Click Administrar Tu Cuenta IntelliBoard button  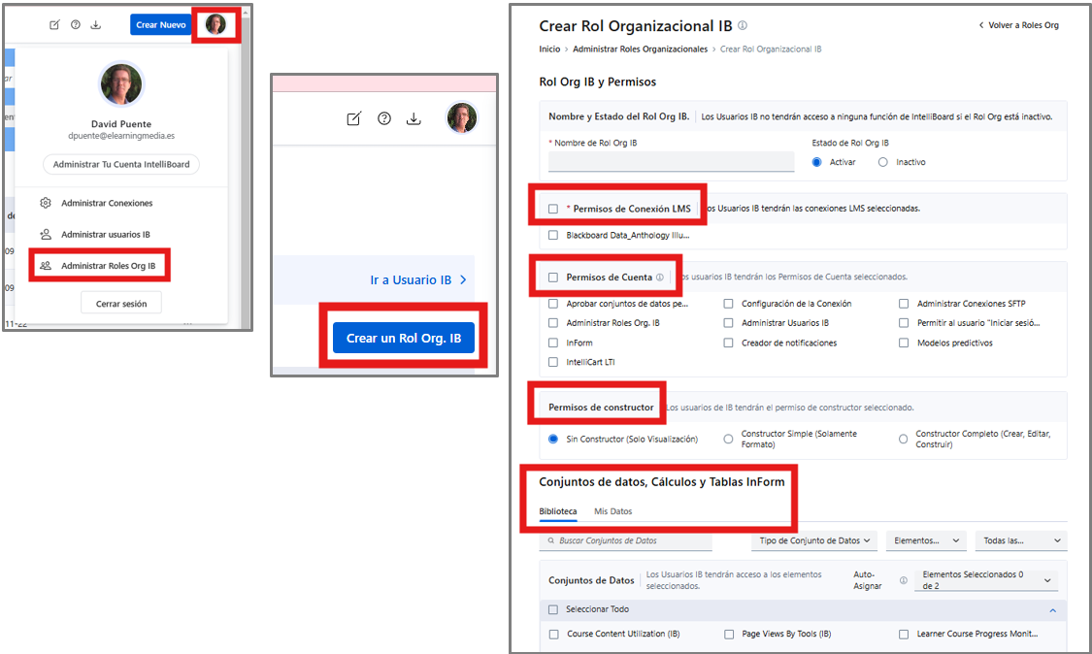coord(121,164)
